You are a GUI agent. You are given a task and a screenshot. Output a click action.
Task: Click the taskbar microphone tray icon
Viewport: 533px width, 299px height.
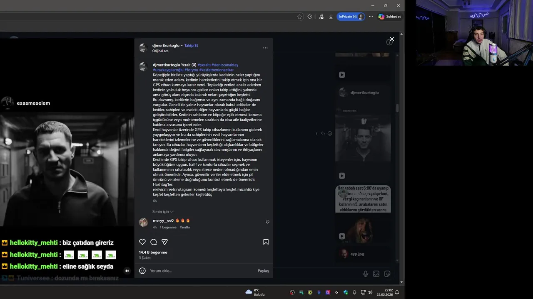click(354, 292)
